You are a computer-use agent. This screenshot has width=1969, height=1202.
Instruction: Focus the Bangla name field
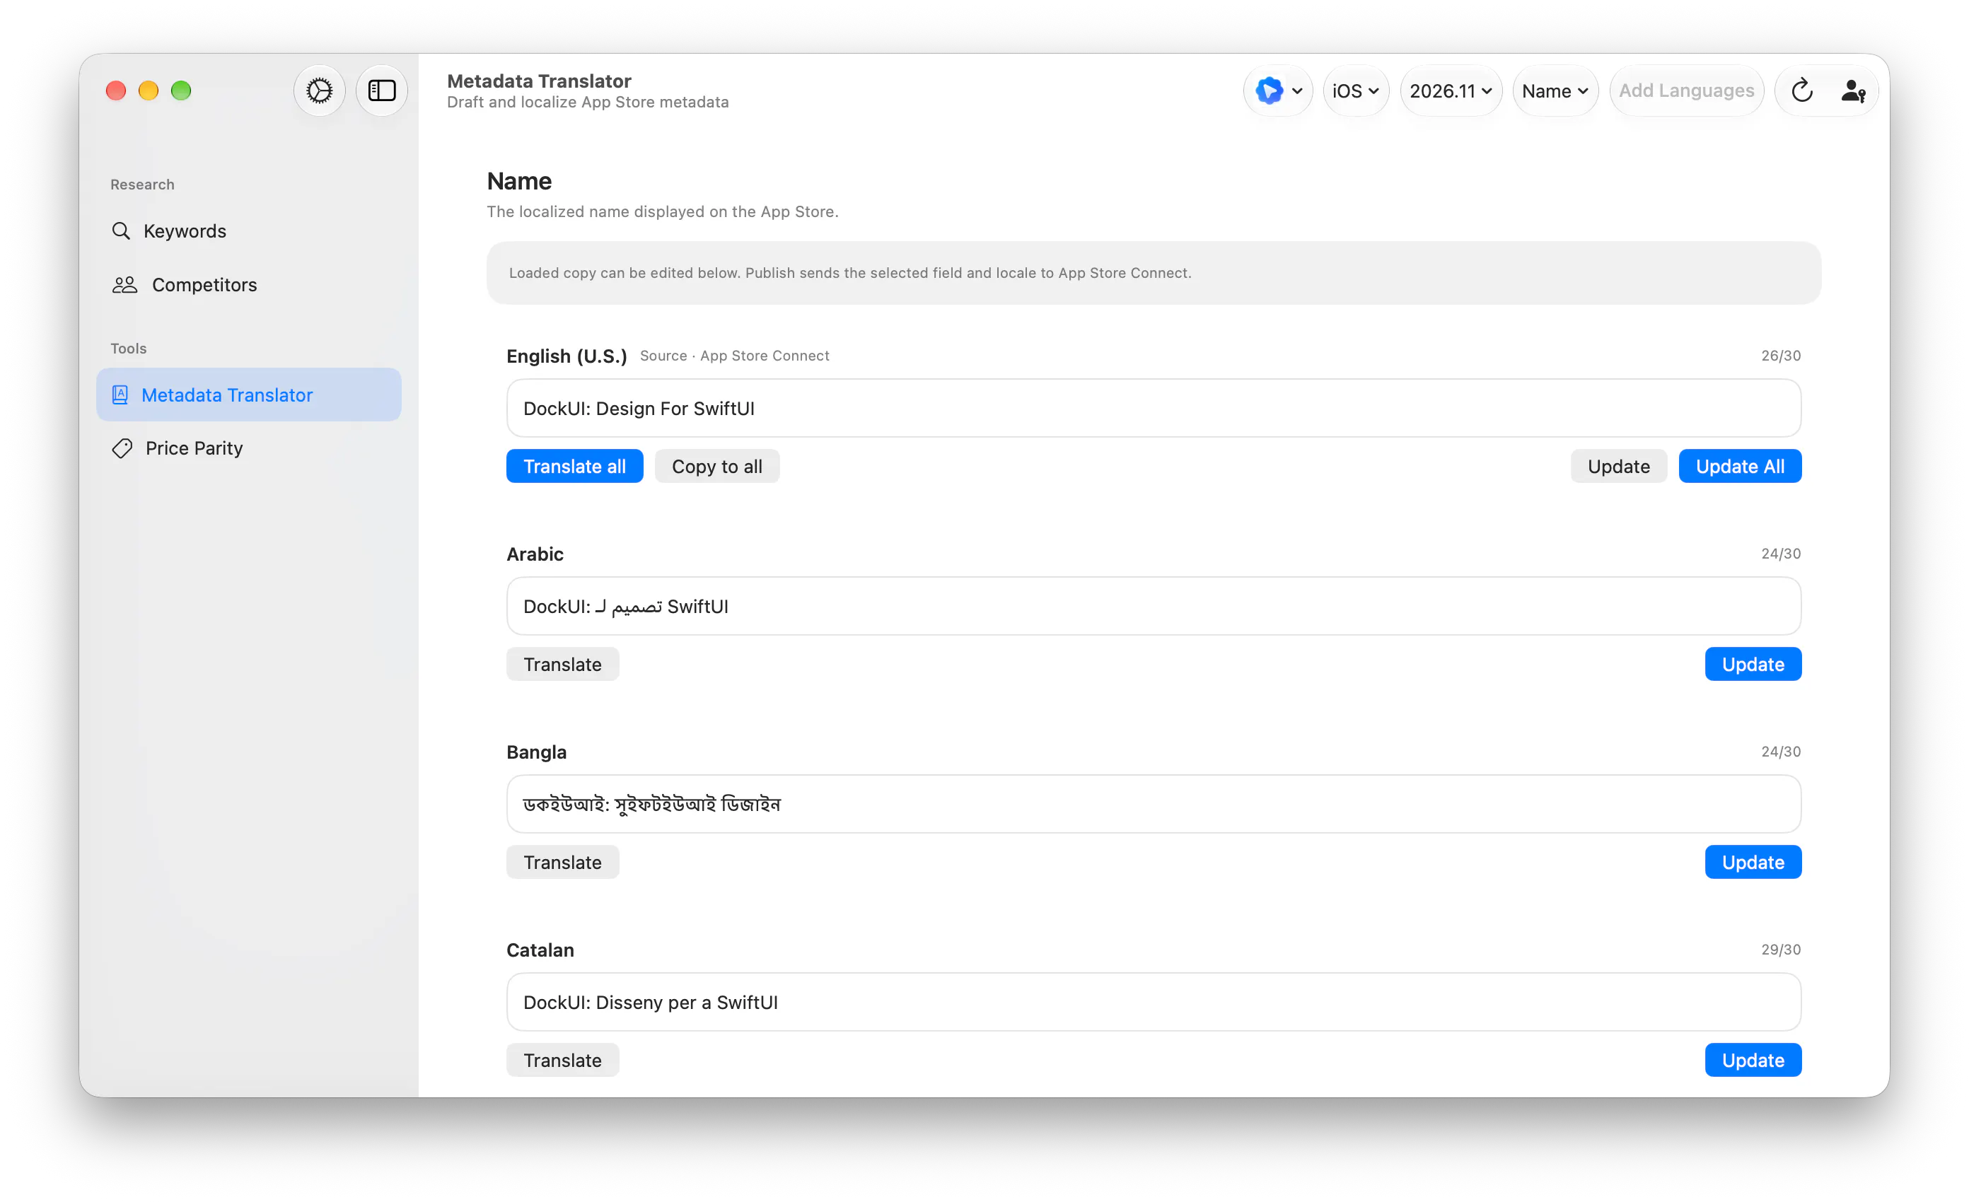[x=1154, y=804]
